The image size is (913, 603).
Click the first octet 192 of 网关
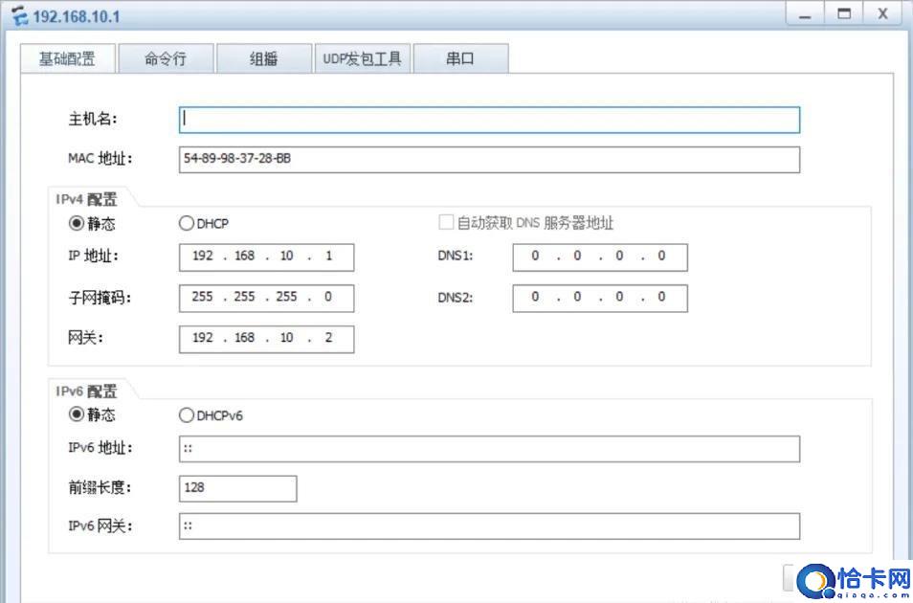coord(203,337)
